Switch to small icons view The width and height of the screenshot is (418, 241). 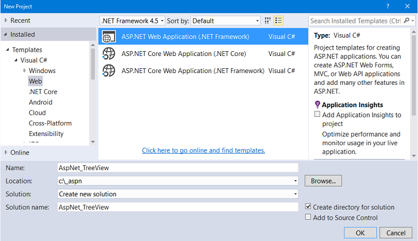click(x=268, y=20)
